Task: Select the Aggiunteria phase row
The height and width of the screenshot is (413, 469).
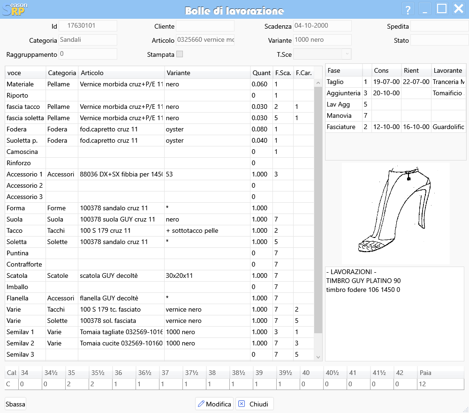Action: [396, 93]
